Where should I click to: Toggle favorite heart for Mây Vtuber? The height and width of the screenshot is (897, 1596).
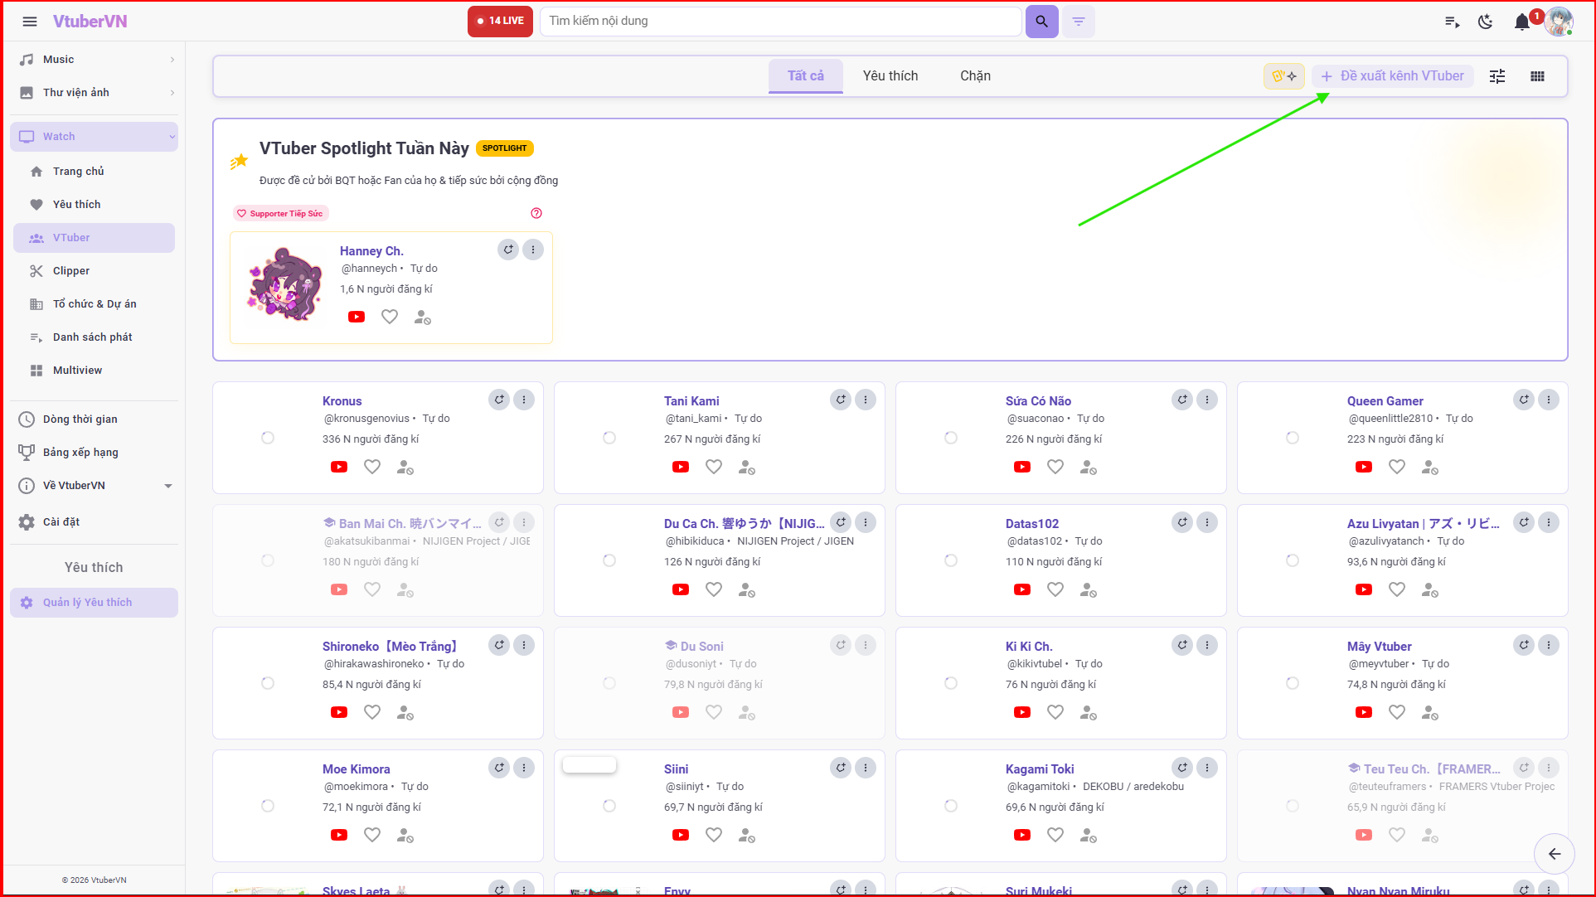pos(1397,712)
